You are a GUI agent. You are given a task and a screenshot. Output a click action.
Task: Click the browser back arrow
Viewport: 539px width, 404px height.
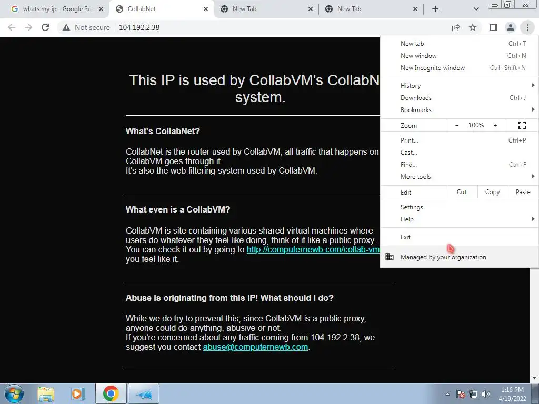pos(12,27)
